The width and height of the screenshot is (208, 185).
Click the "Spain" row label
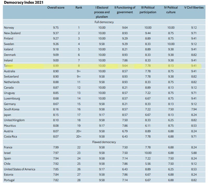[8, 158]
